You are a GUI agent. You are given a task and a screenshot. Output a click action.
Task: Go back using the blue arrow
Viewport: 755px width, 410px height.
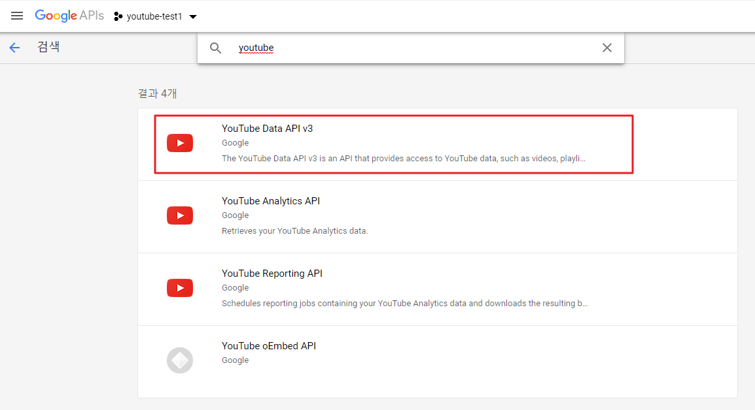[x=14, y=47]
